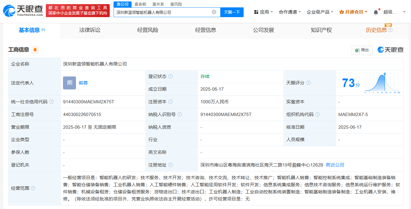Viewport: 411px width, 209px height.
Task: Click organization code MAEMM2X7-5
Action: pyautogui.click(x=353, y=115)
